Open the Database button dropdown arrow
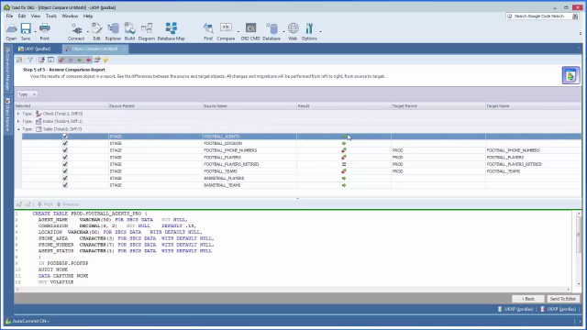The image size is (587, 330). (283, 31)
